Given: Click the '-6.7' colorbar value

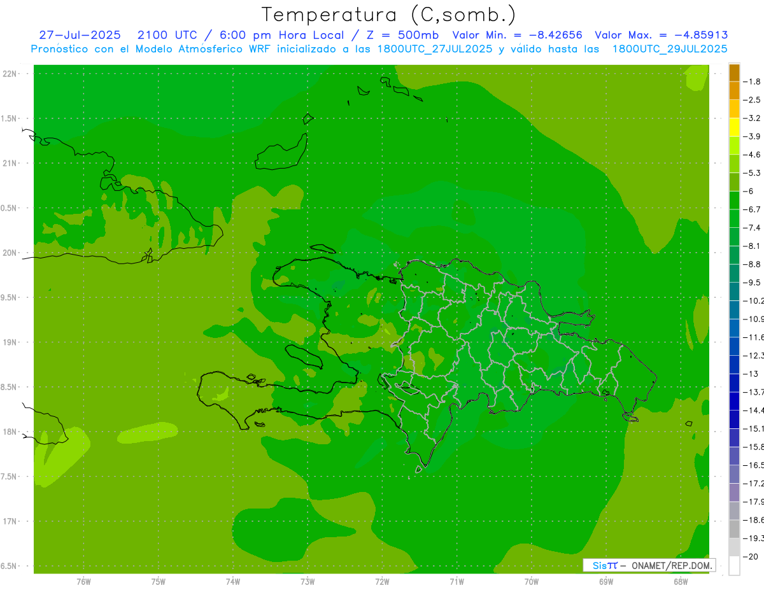Looking at the screenshot, I should click(751, 209).
